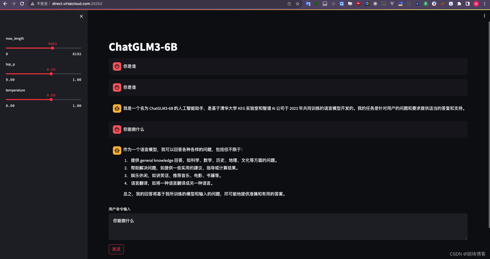Screen dimensions: 490x259
Task: Click the max_length label in sidebar
Action: 15,39
